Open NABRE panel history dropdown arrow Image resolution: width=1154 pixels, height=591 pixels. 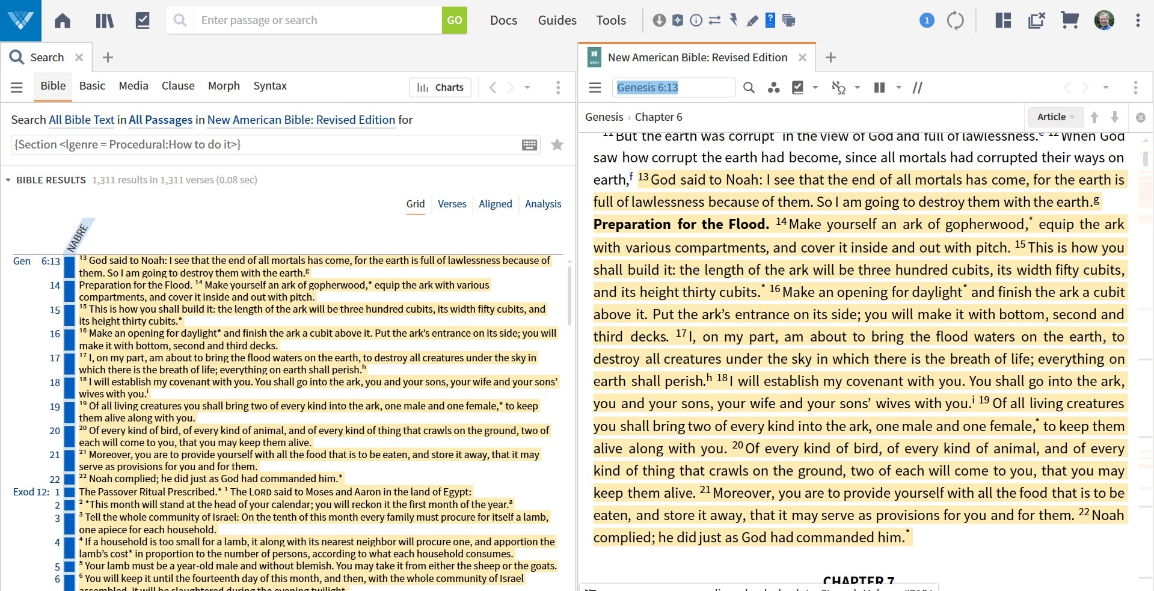pos(1105,88)
